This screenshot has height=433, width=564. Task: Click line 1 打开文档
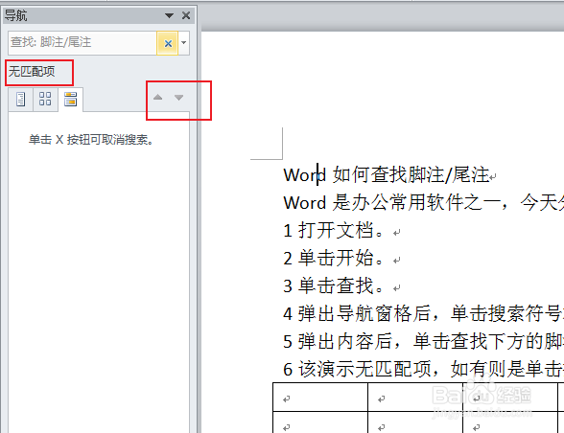334,230
